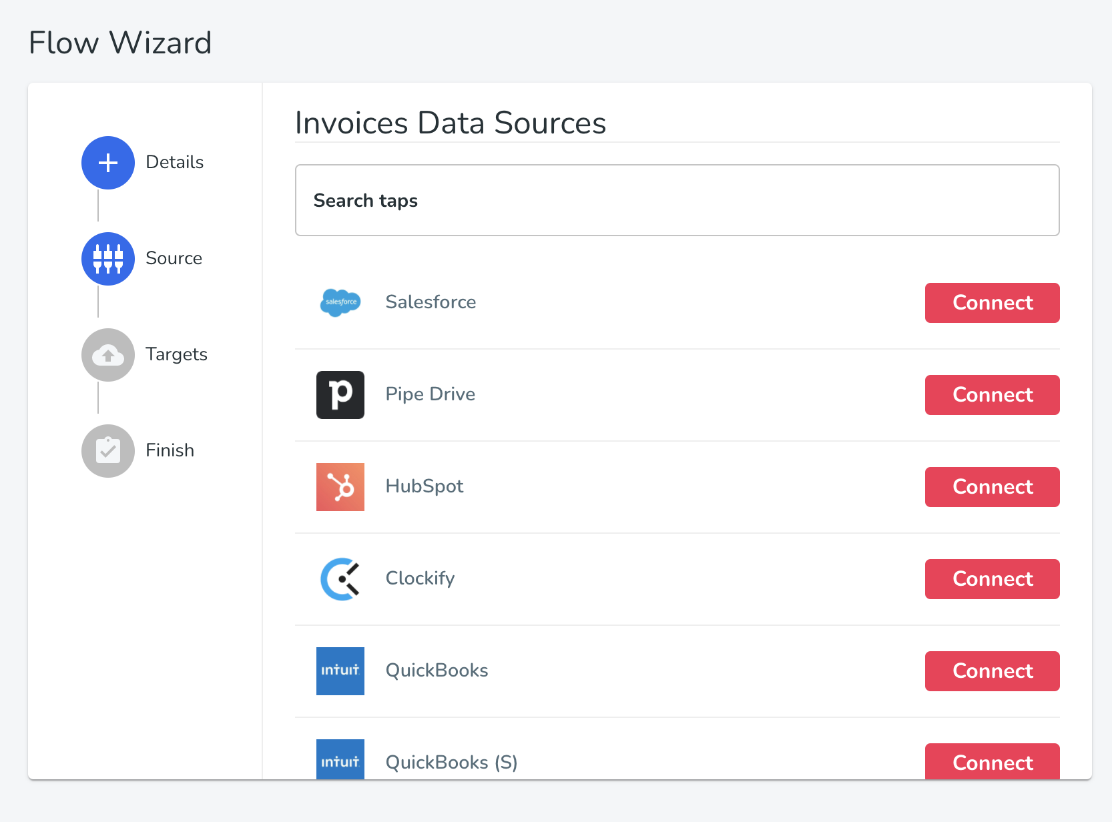This screenshot has width=1112, height=822.
Task: Click the Salesforce name text
Action: [431, 302]
